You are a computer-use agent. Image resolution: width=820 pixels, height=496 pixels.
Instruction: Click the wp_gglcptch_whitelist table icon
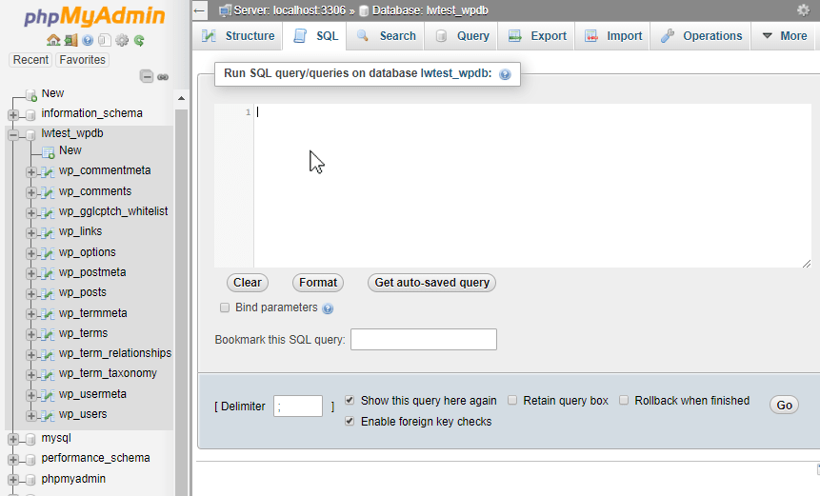pos(48,212)
